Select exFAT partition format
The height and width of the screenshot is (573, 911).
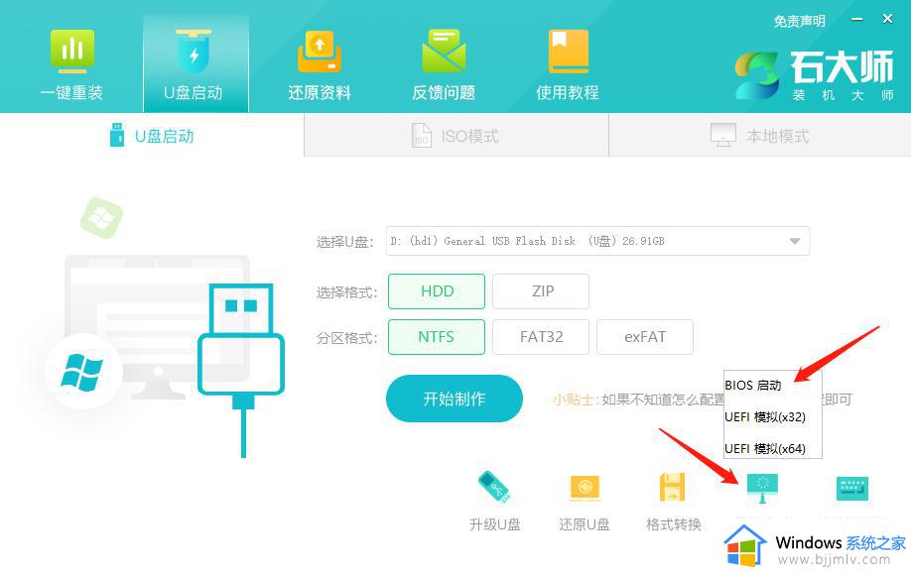click(x=645, y=337)
